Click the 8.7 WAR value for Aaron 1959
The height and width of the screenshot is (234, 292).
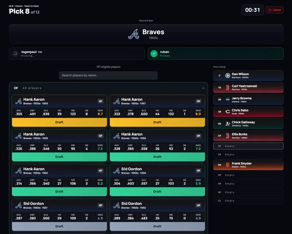pyautogui.click(x=100, y=114)
